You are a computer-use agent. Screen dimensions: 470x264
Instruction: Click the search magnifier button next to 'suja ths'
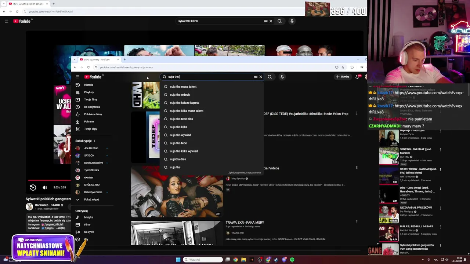point(270,77)
